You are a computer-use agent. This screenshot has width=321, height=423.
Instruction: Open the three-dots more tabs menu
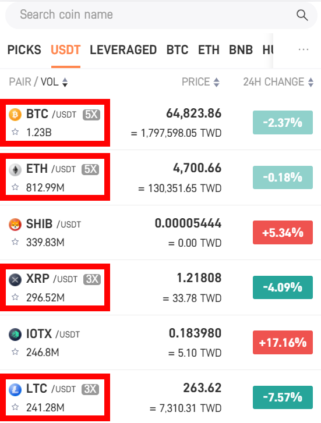[x=303, y=49]
